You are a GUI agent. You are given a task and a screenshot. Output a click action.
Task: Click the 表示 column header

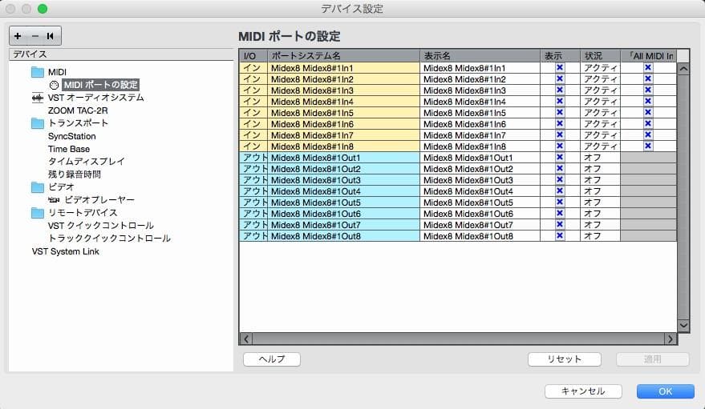pyautogui.click(x=560, y=56)
